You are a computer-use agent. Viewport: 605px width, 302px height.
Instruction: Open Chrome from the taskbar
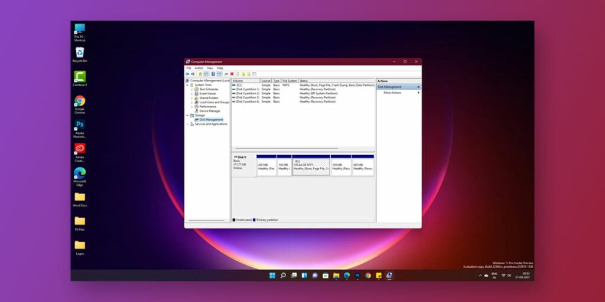pos(368,275)
